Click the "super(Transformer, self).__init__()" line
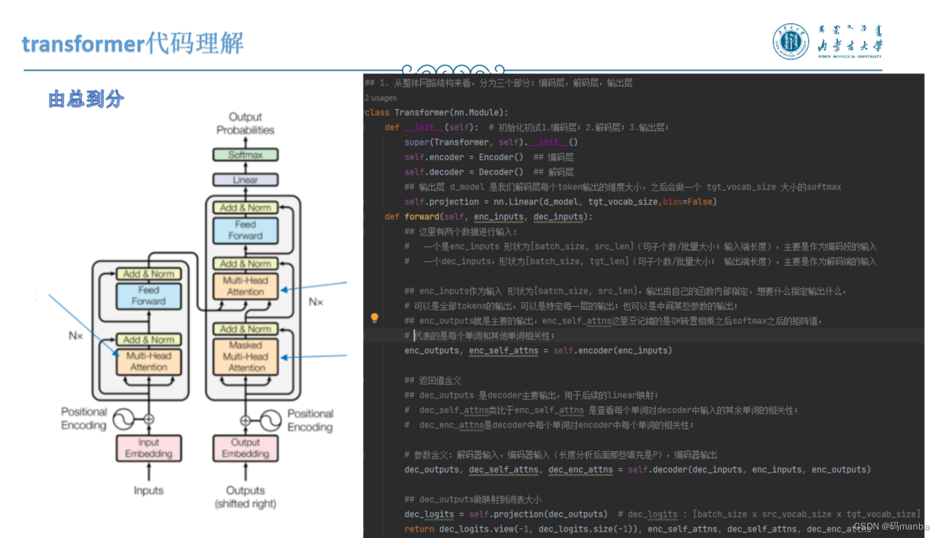Viewport: 940px width, 538px height. click(491, 142)
